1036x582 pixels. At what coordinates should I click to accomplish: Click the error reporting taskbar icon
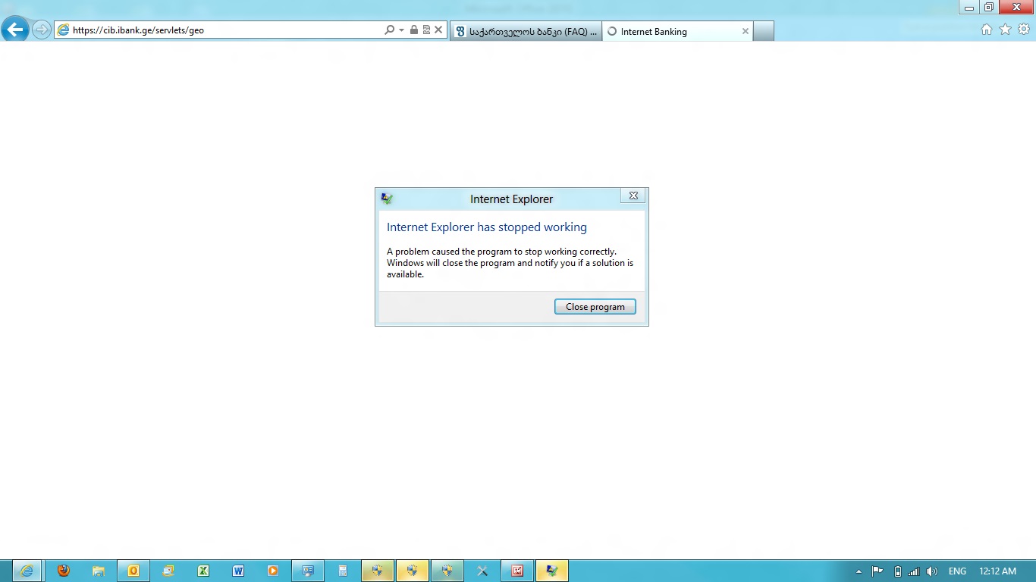(552, 571)
